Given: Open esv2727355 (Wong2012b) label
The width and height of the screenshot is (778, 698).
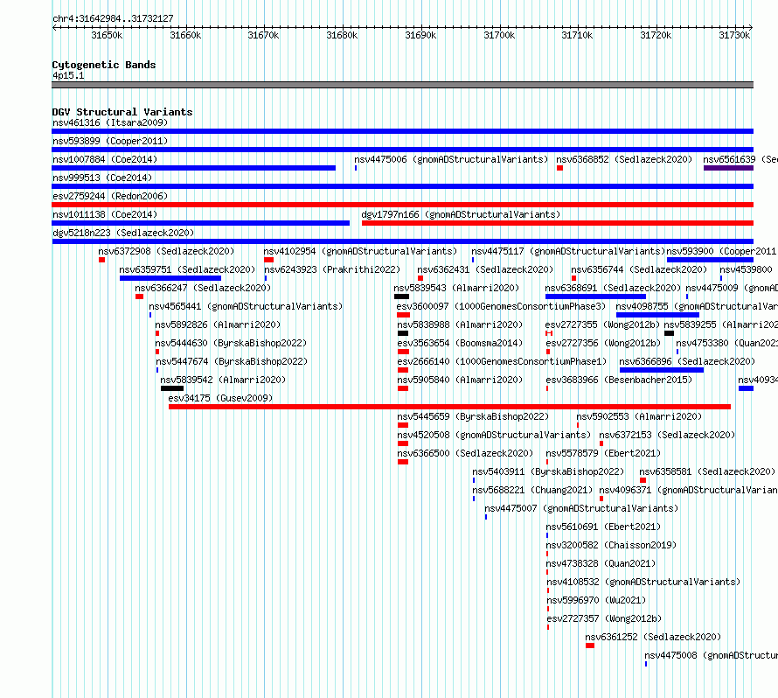Looking at the screenshot, I should [x=602, y=325].
